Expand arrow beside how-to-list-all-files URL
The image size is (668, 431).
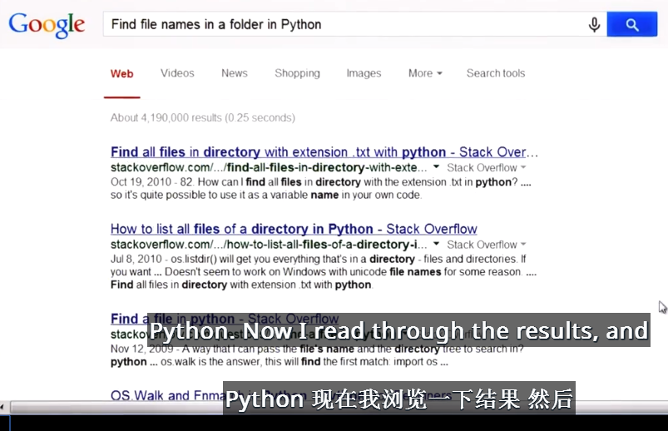pyautogui.click(x=436, y=244)
